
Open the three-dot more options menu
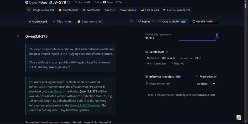131,22
